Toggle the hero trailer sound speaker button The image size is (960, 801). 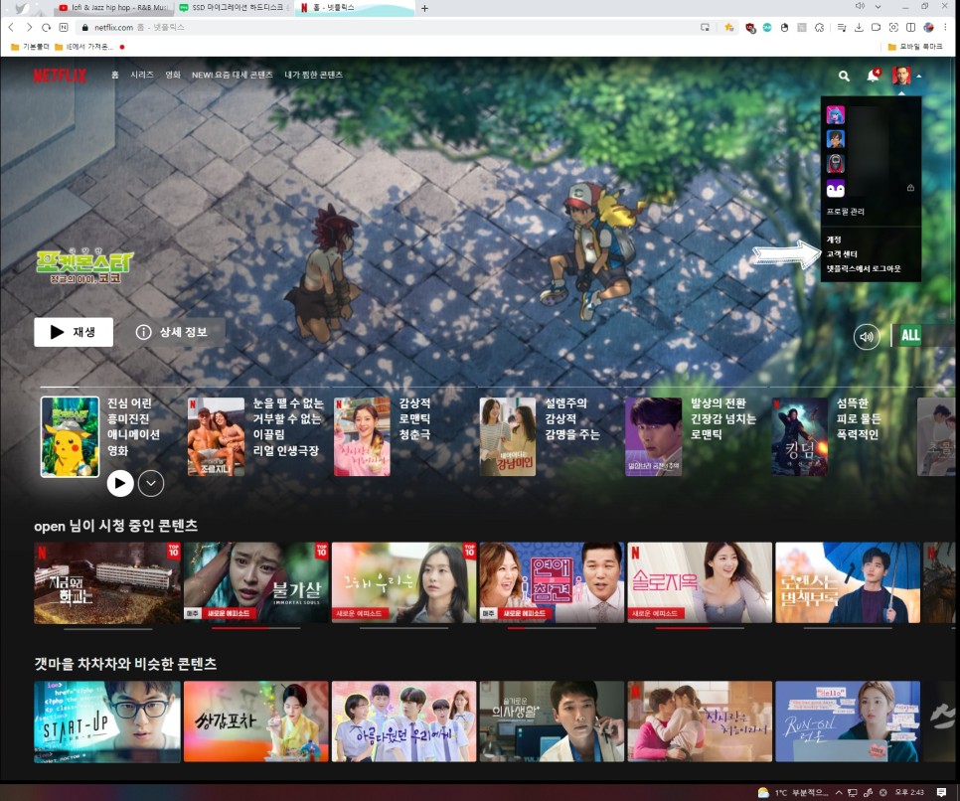867,336
